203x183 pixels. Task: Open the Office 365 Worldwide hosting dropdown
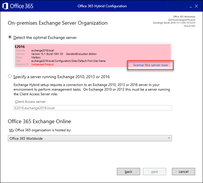pos(90,138)
